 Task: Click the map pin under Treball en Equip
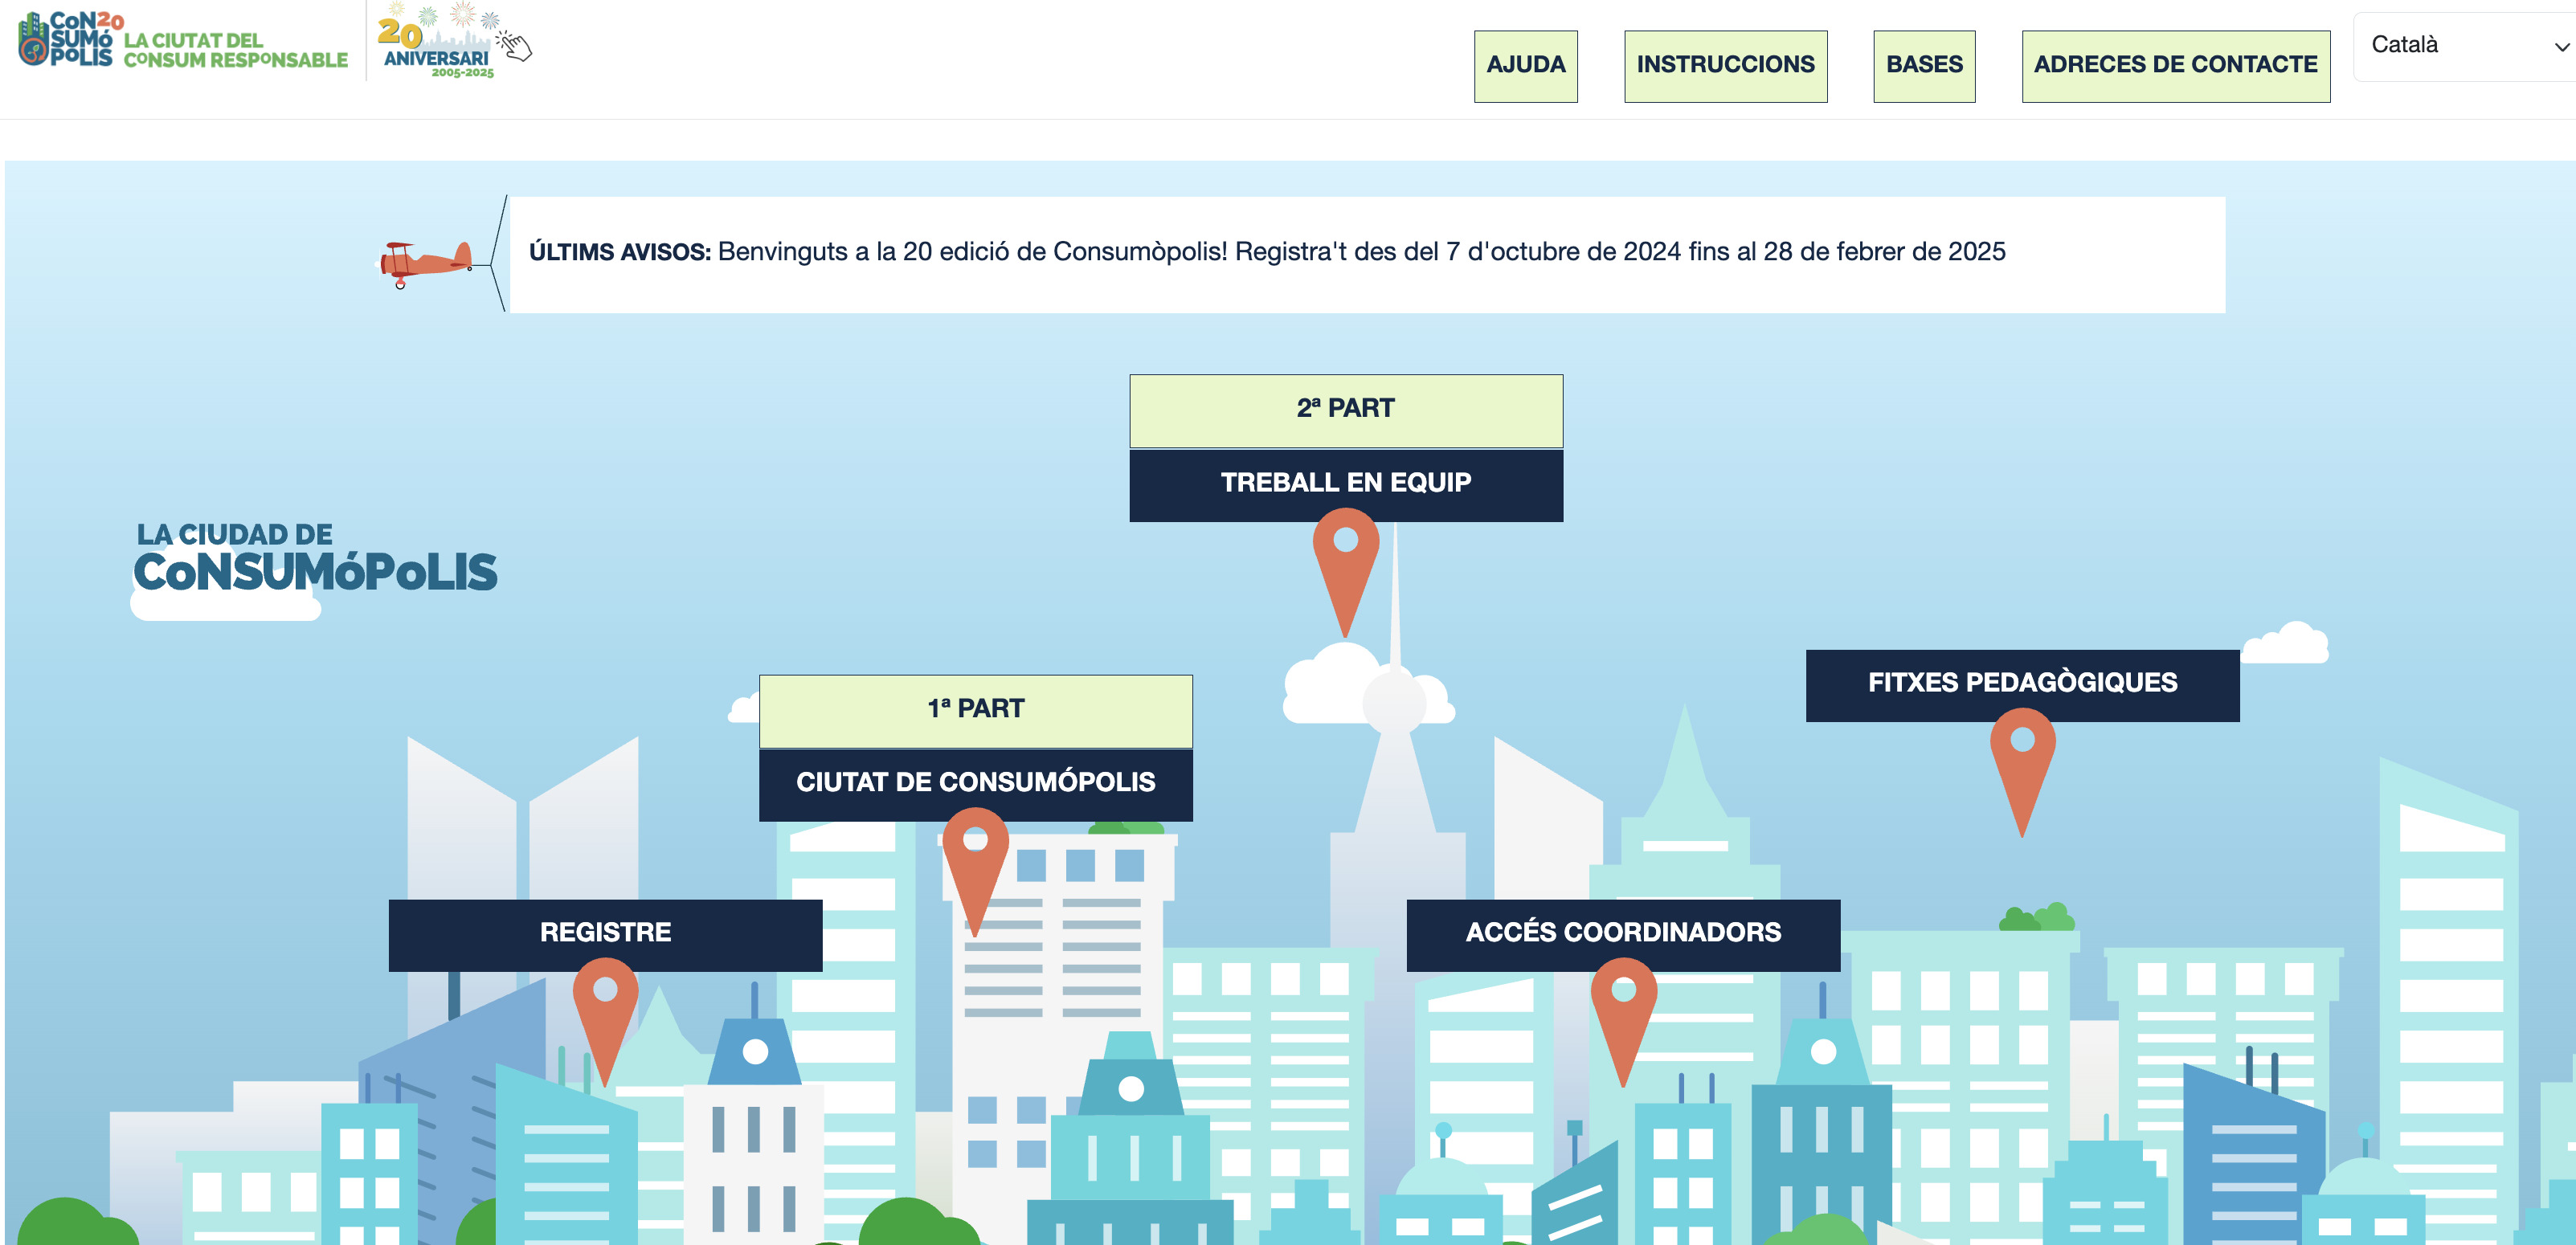[x=1345, y=572]
